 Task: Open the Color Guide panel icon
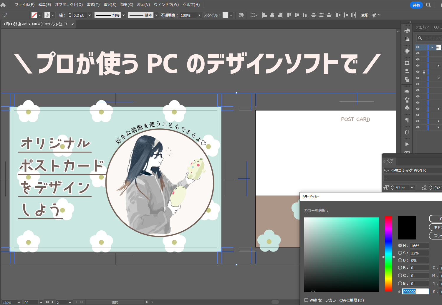(407, 39)
